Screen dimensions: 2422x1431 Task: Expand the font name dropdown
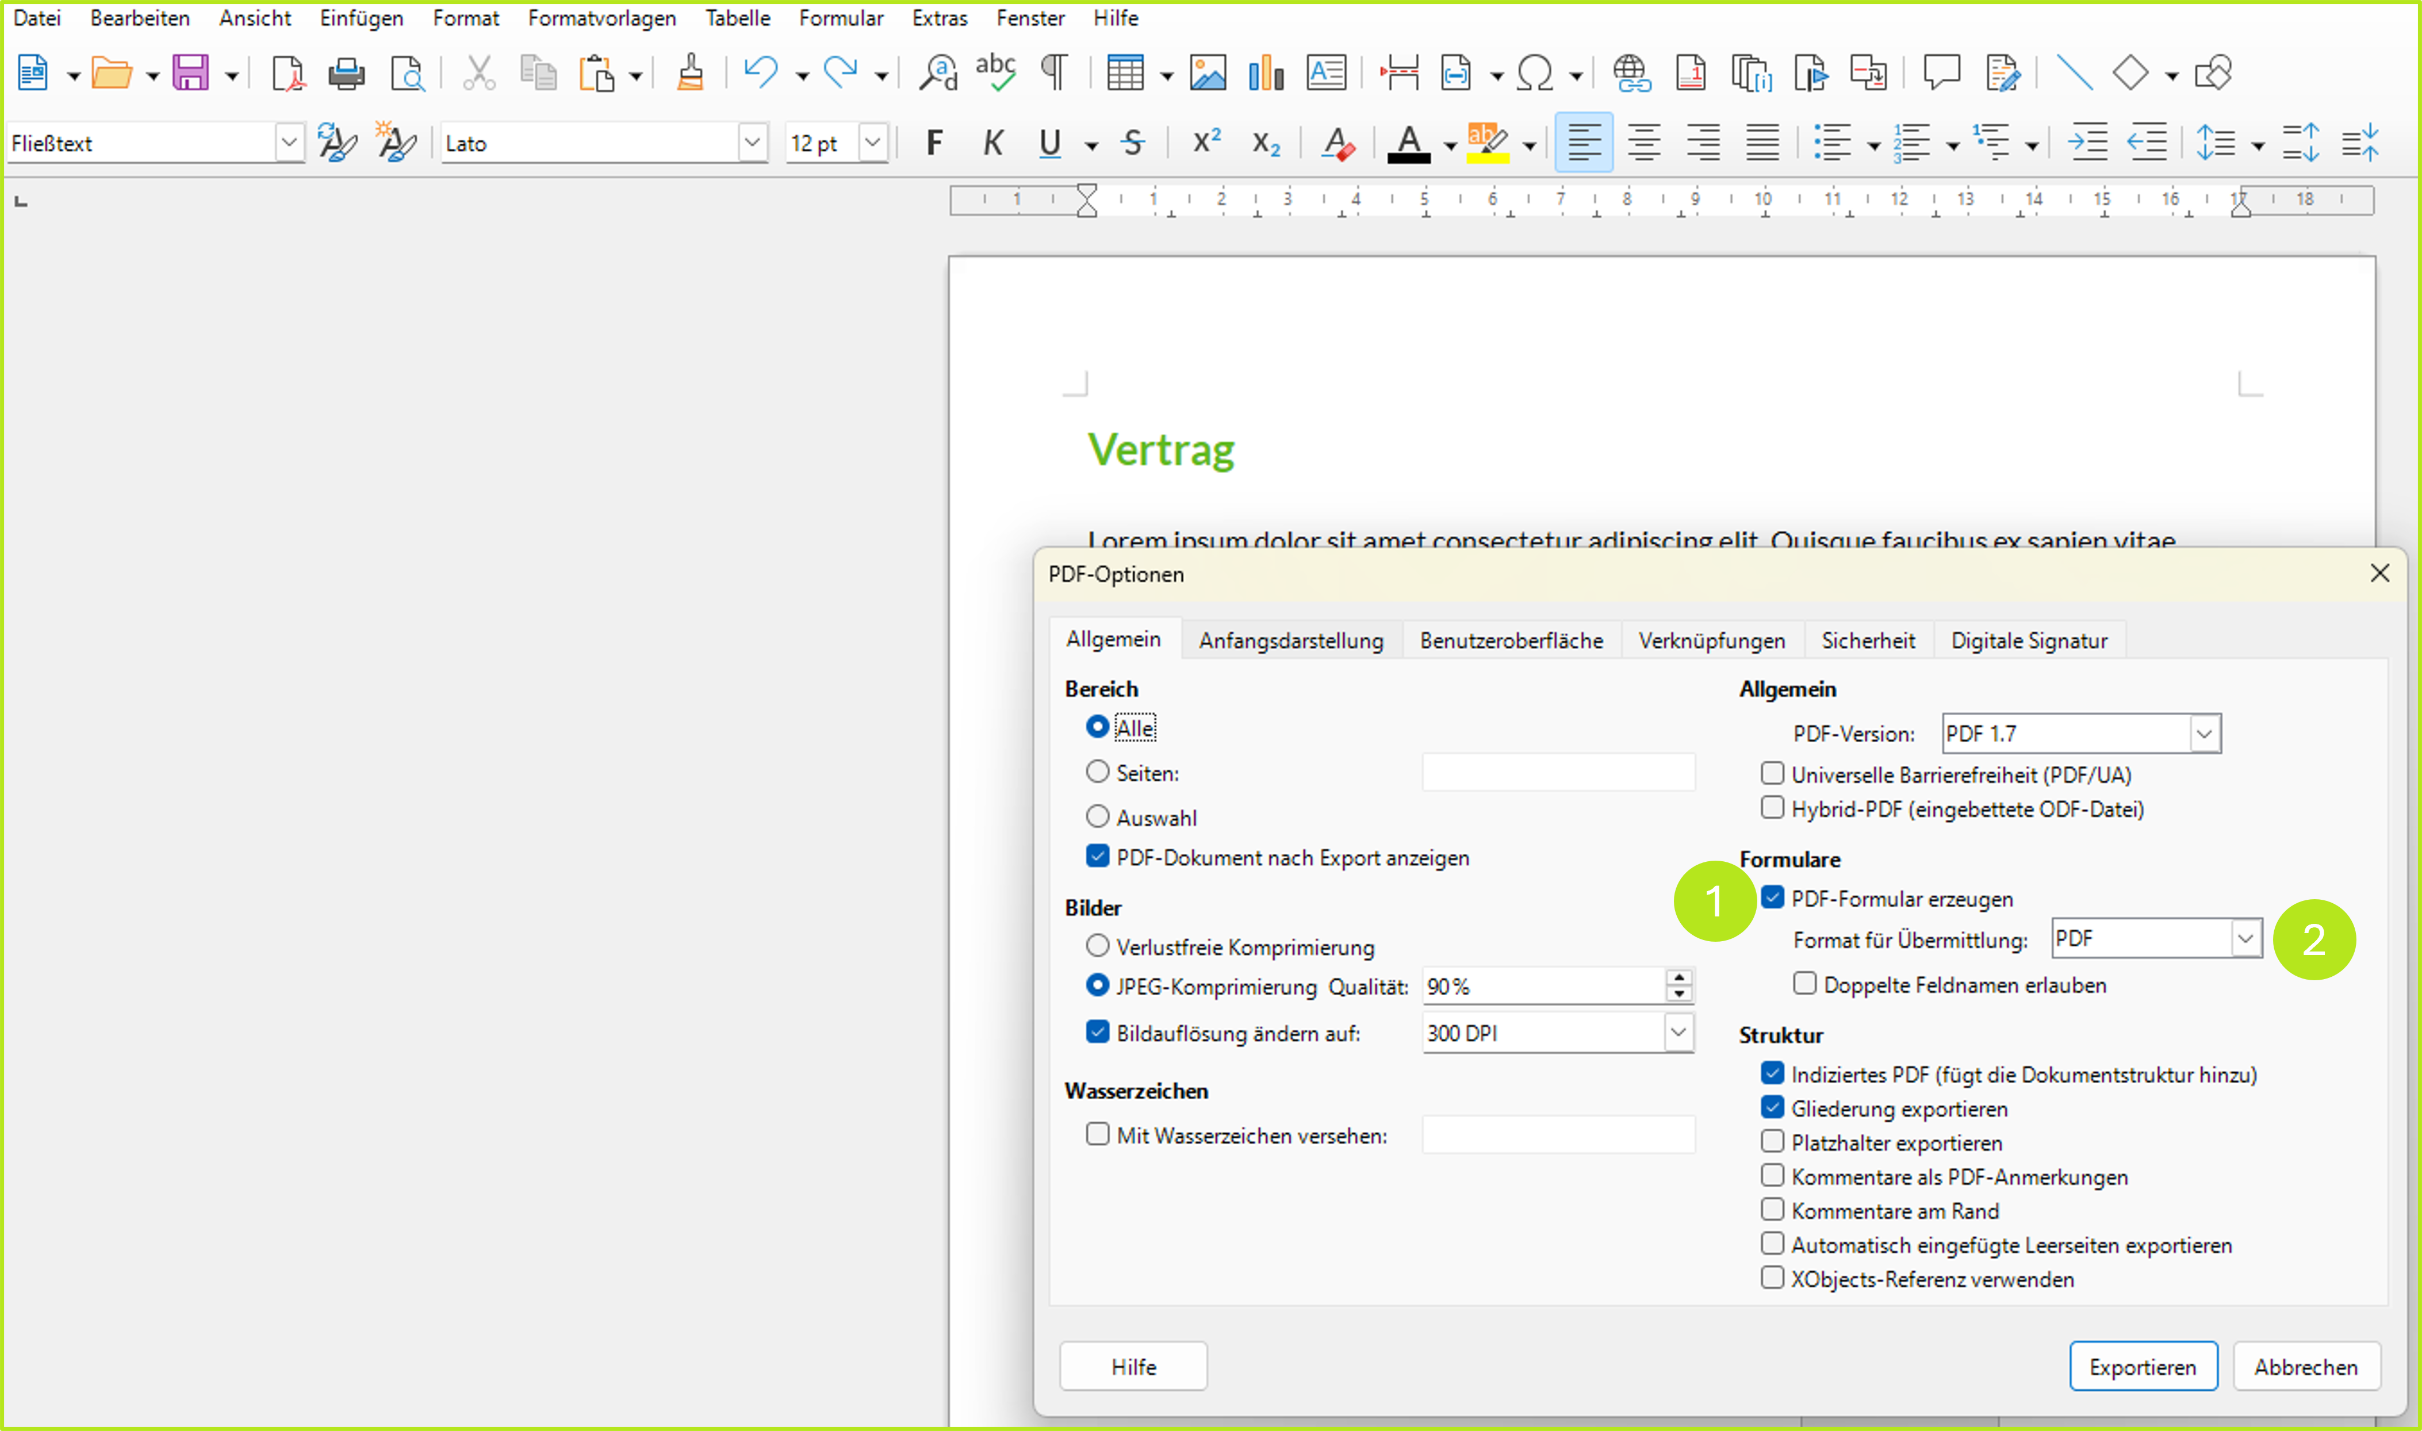pos(753,143)
